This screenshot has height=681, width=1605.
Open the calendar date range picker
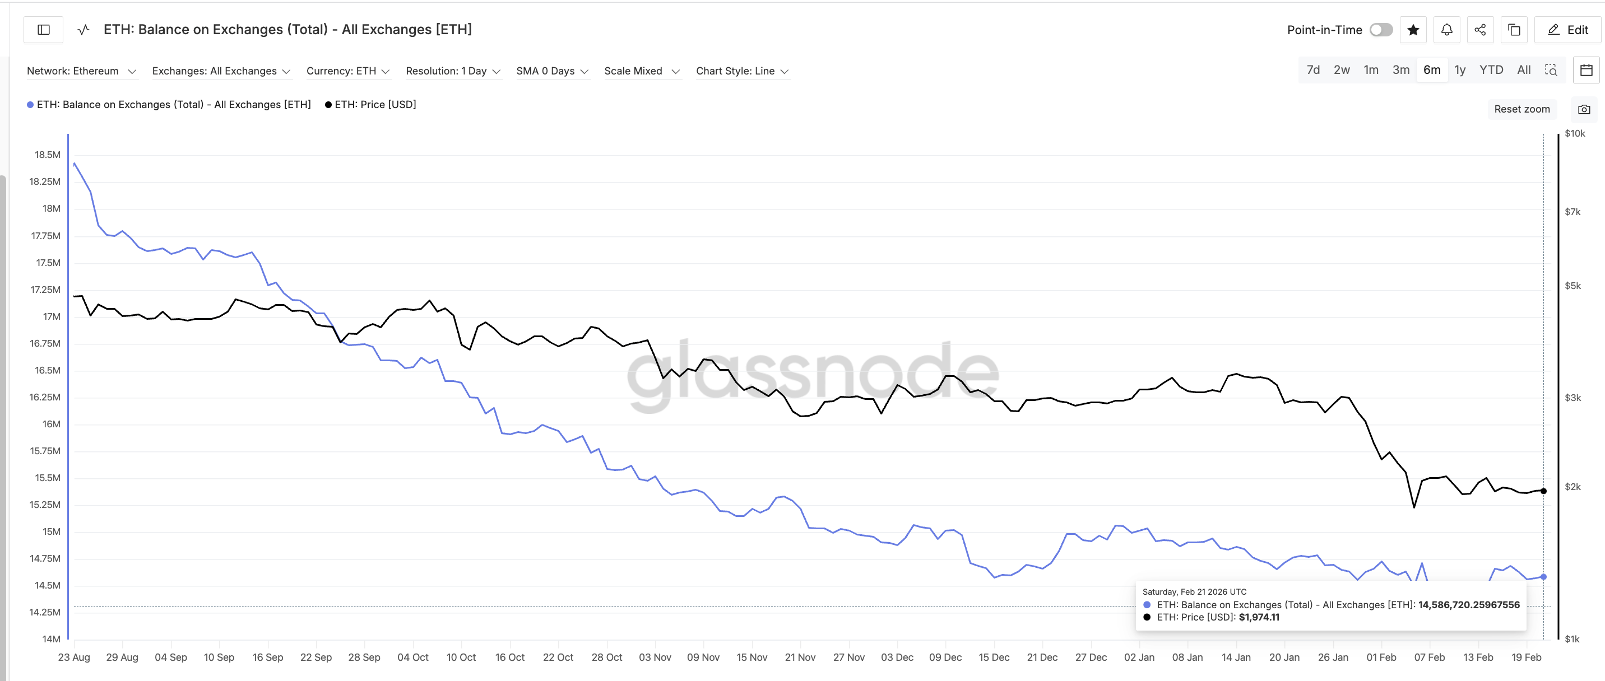click(x=1587, y=71)
